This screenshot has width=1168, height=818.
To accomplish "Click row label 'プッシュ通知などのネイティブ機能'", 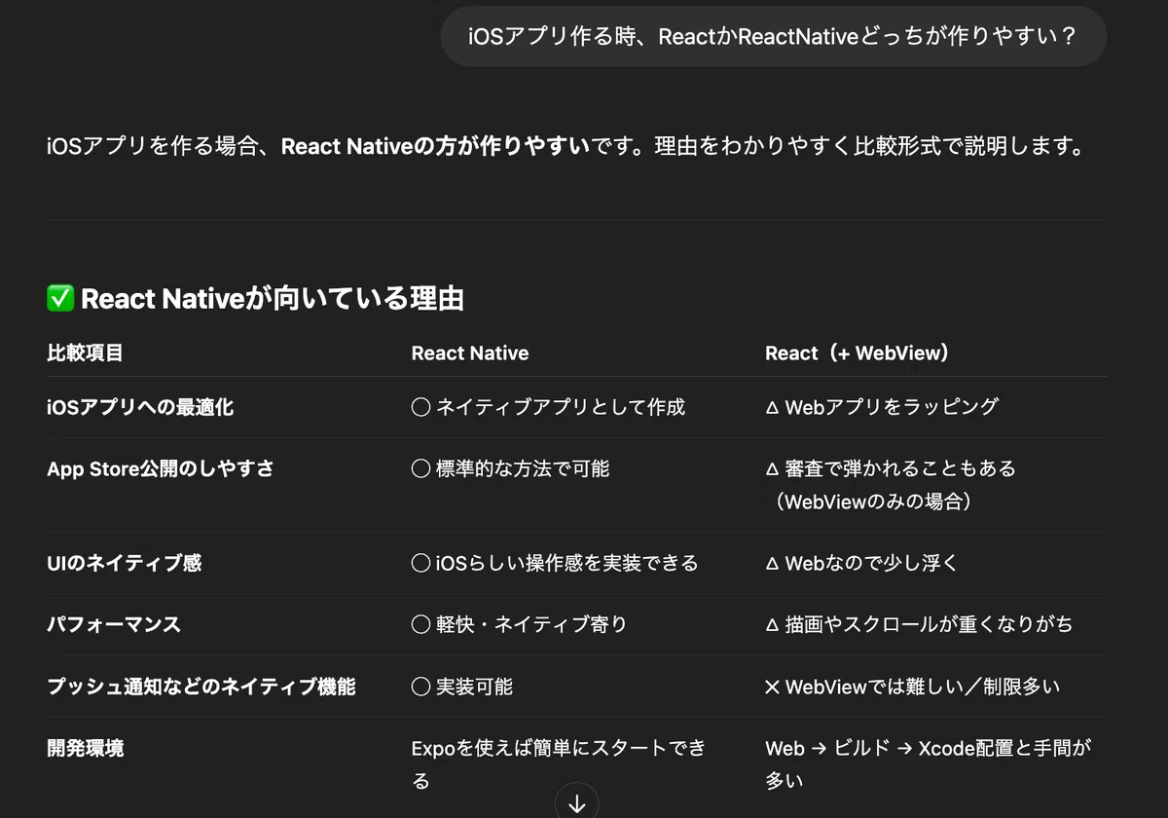I will pos(201,687).
